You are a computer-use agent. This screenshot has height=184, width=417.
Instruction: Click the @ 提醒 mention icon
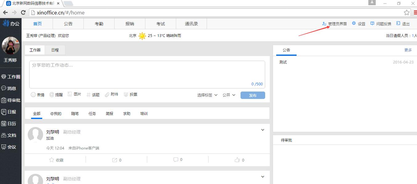(x=51, y=95)
